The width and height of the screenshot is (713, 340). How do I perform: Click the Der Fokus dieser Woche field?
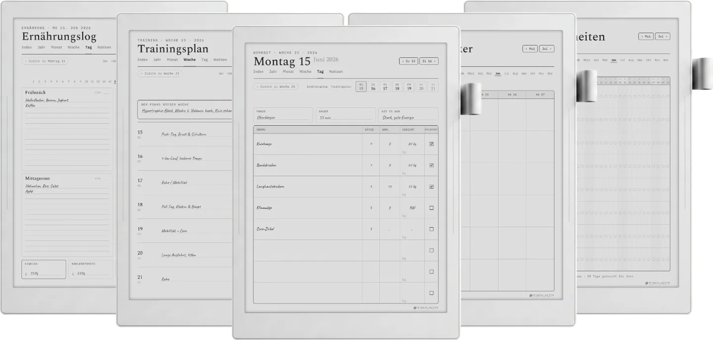[185, 109]
